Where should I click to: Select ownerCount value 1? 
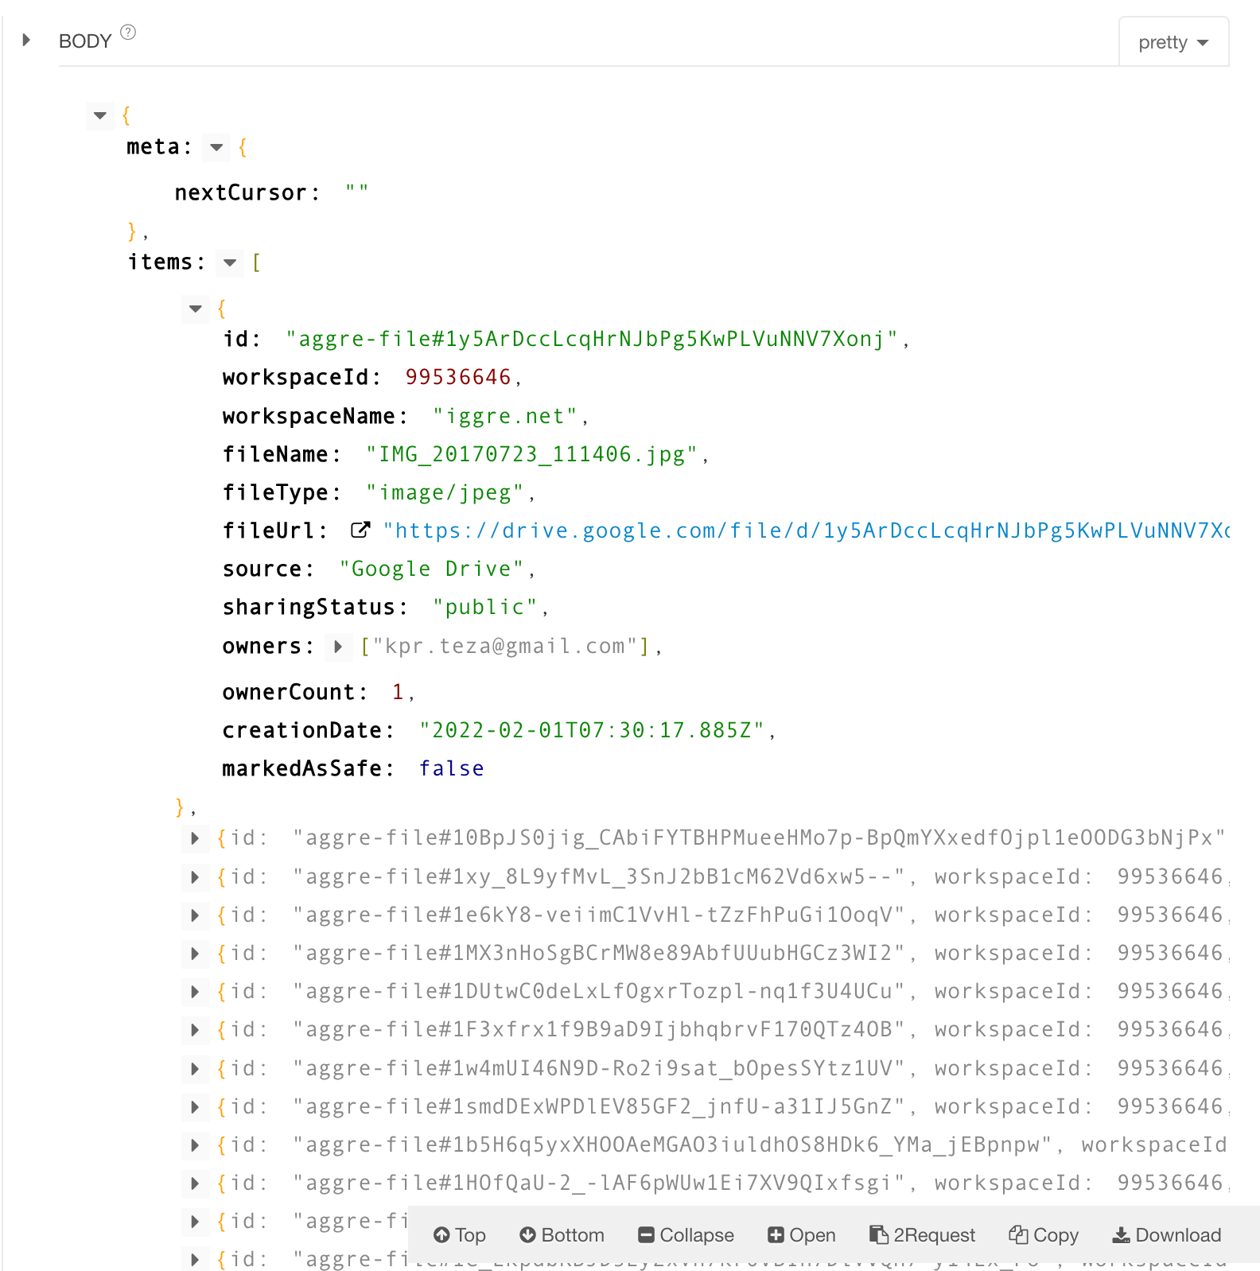(399, 692)
